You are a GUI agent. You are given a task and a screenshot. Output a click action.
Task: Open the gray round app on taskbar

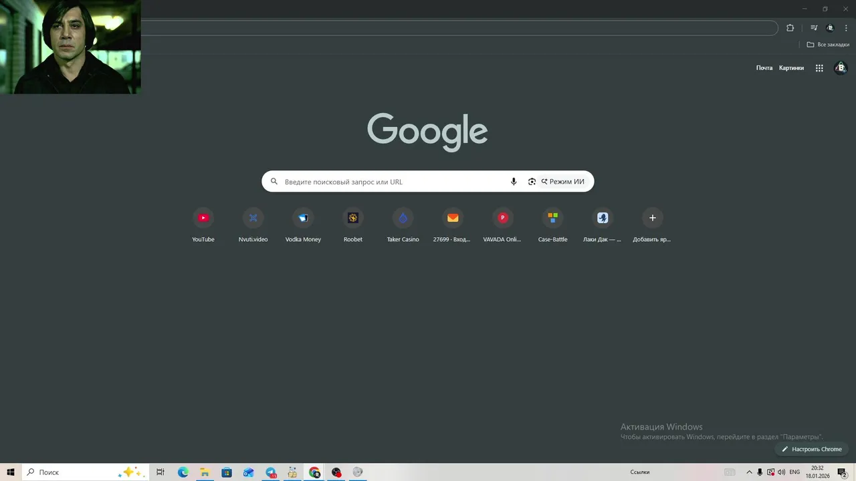pos(358,472)
